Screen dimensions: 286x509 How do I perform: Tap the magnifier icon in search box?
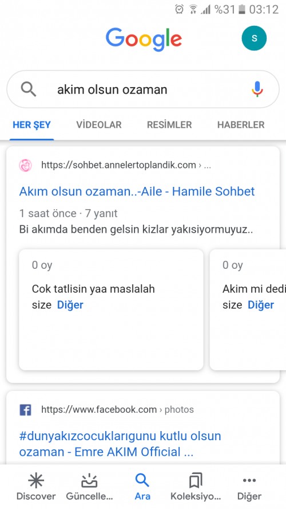[x=29, y=89]
